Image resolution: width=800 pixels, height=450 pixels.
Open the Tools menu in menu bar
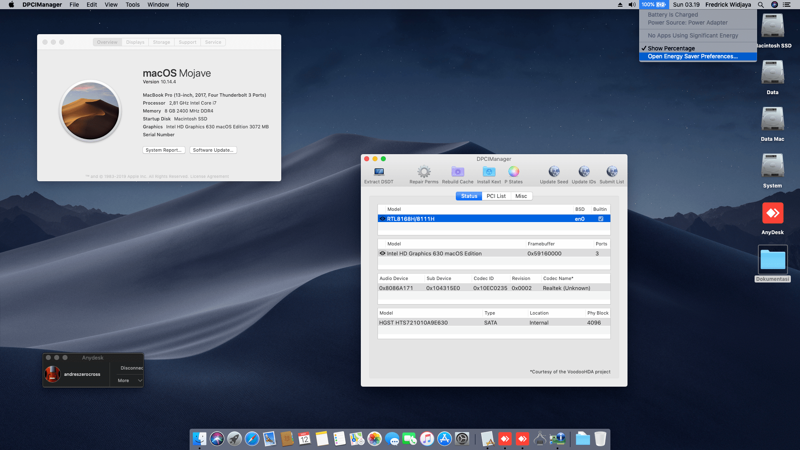132,5
